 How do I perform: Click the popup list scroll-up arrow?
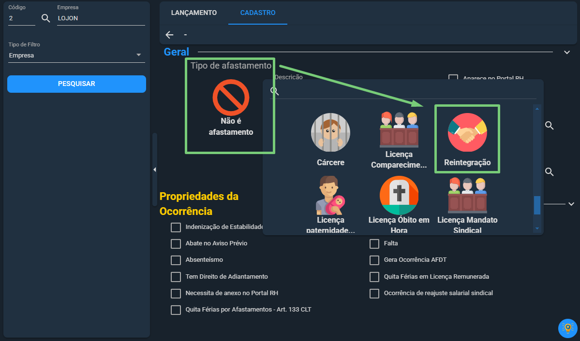[x=537, y=109]
